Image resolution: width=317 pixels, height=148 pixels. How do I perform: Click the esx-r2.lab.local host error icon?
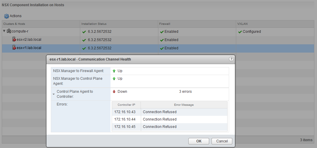14,40
